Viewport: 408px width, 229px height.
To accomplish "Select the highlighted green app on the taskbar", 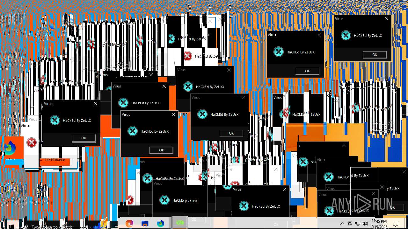I will click(x=180, y=223).
